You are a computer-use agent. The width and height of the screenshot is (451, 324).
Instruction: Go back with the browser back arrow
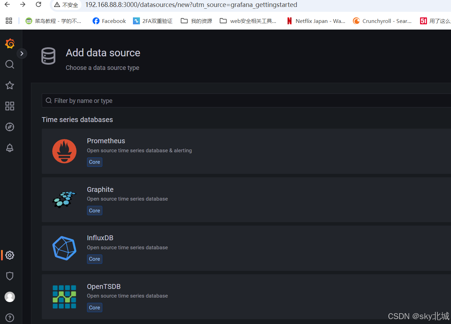7,5
